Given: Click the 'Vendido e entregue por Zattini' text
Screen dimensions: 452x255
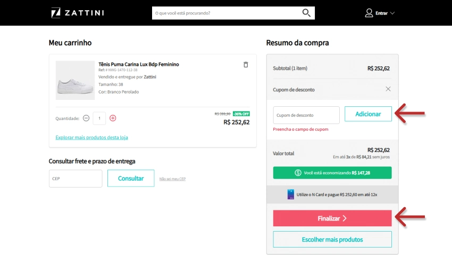Looking at the screenshot, I should coord(127,77).
